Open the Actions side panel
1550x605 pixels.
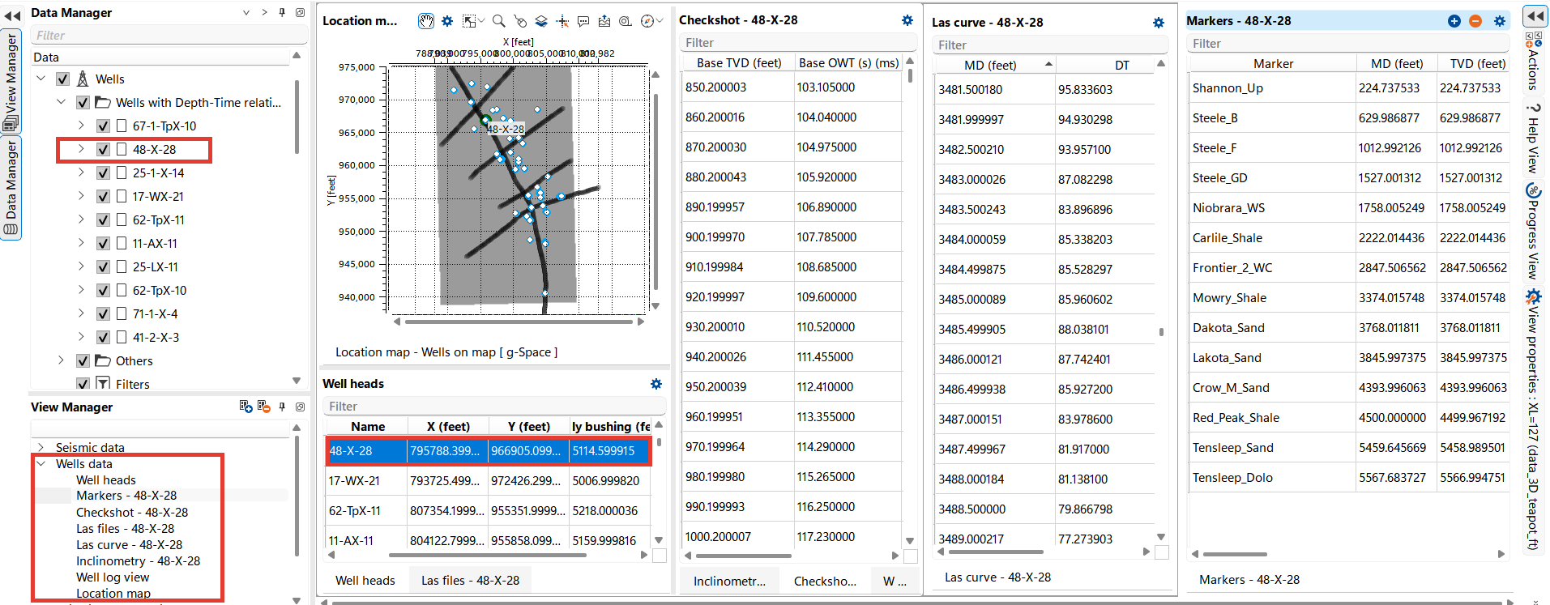click(1533, 62)
